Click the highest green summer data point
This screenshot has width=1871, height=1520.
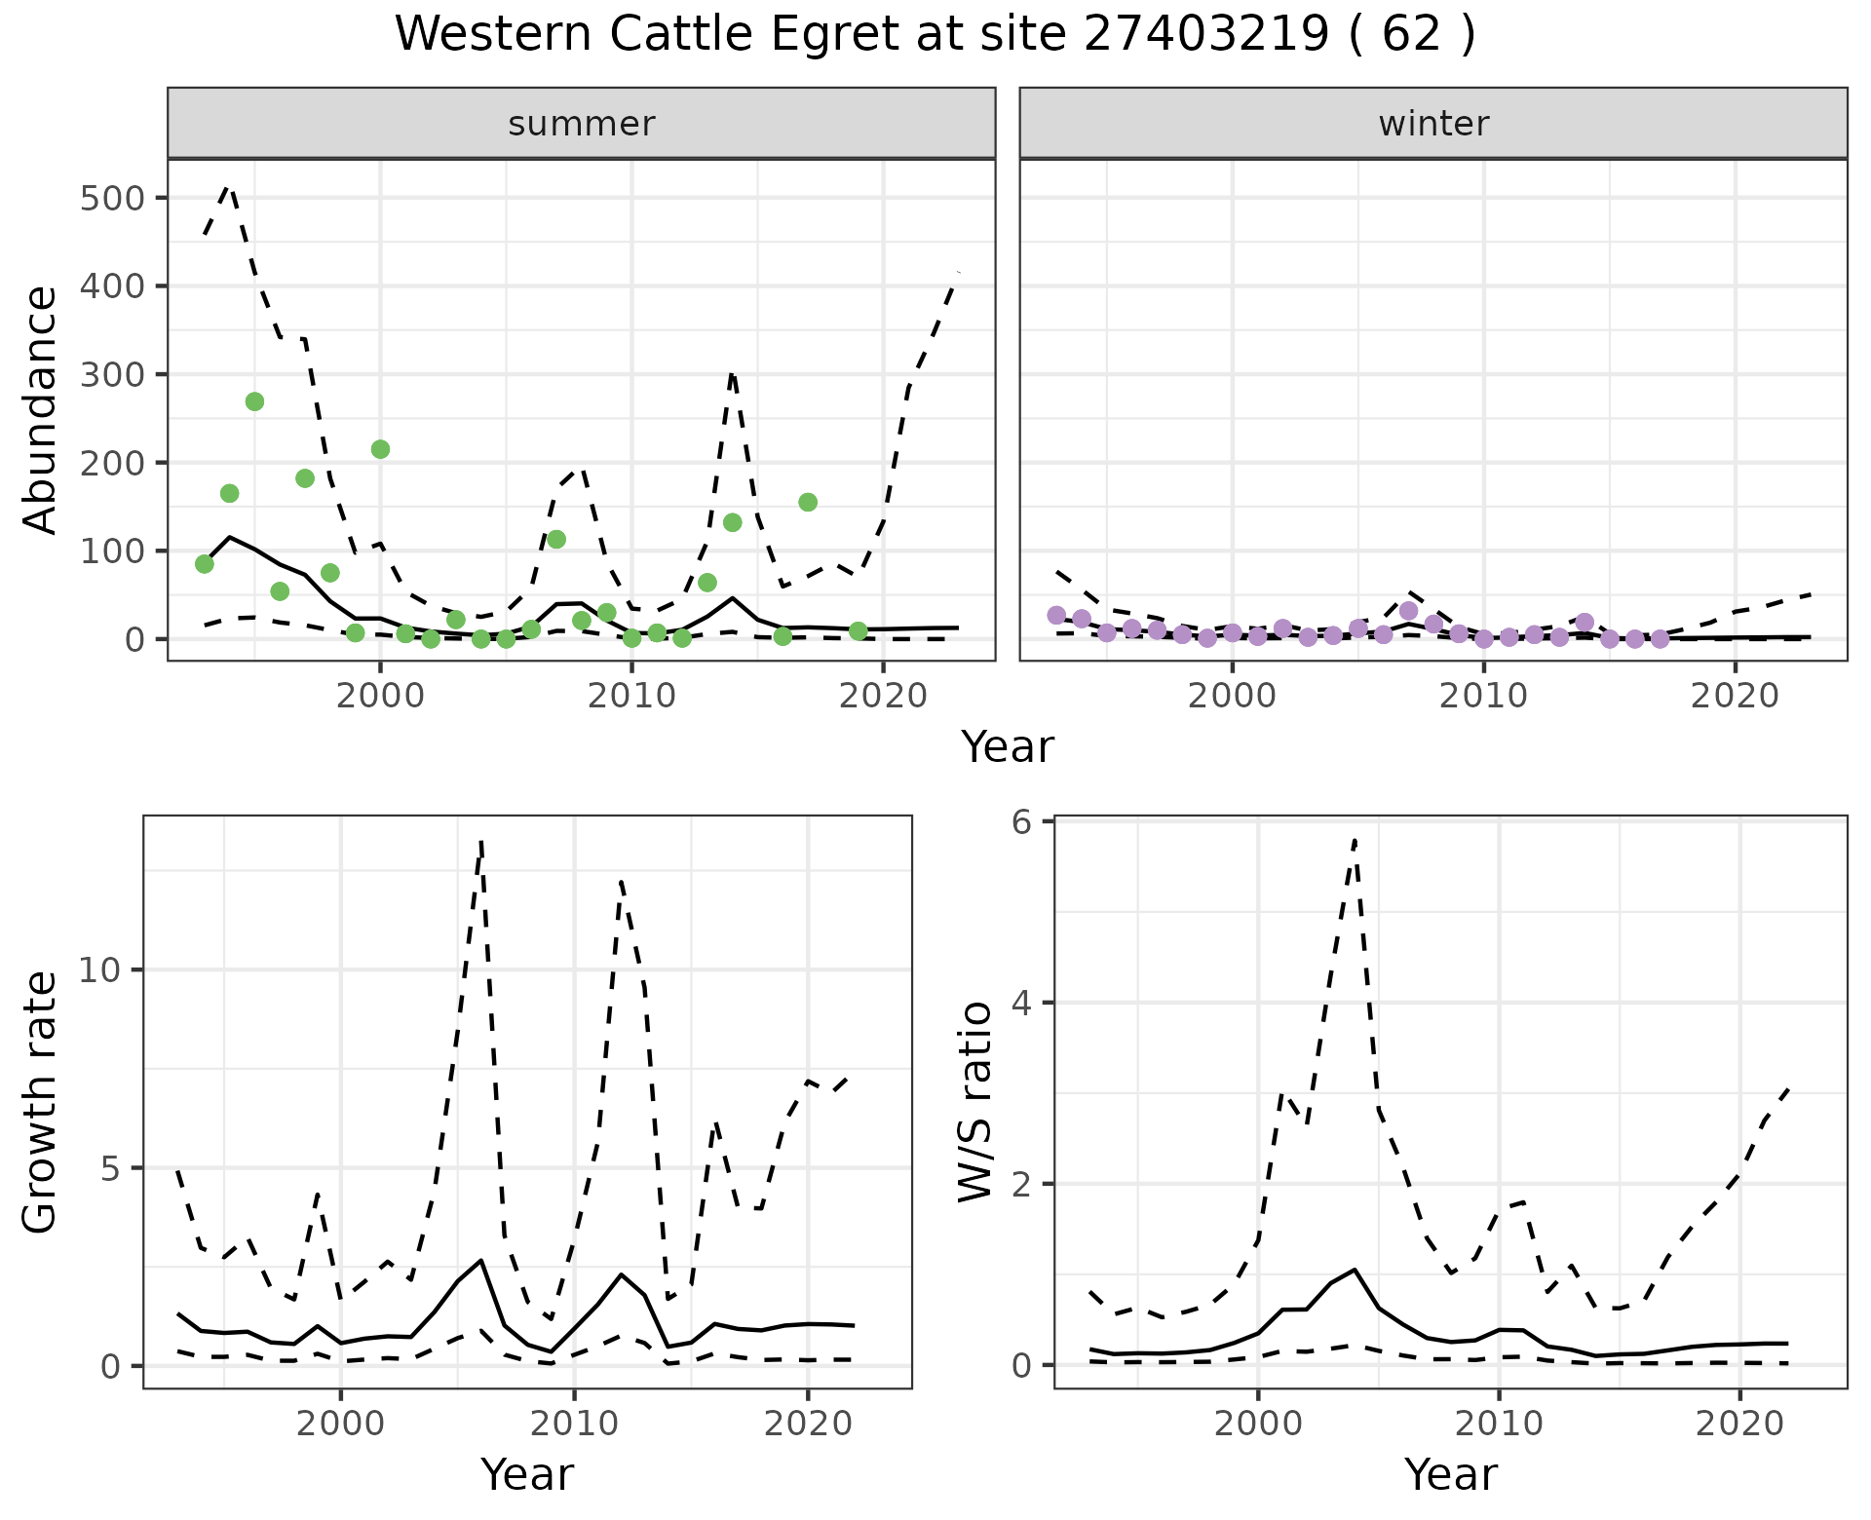pyautogui.click(x=254, y=402)
